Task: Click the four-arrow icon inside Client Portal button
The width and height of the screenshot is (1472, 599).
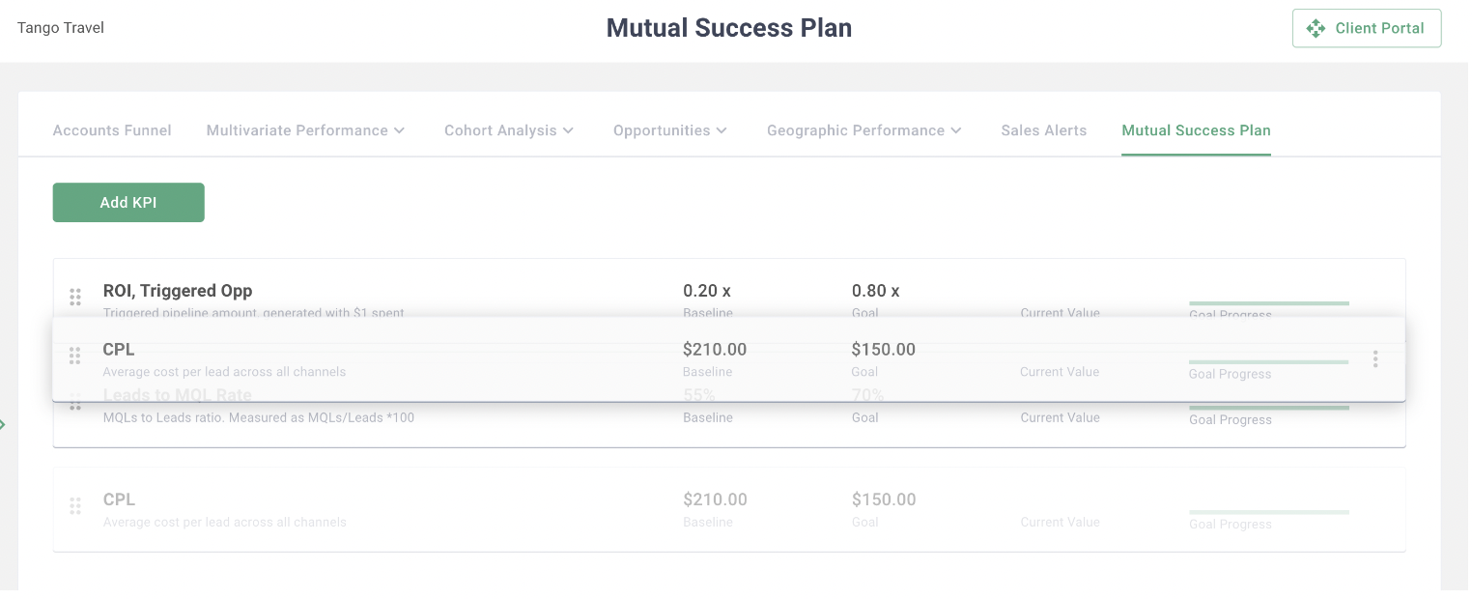Action: point(1316,28)
